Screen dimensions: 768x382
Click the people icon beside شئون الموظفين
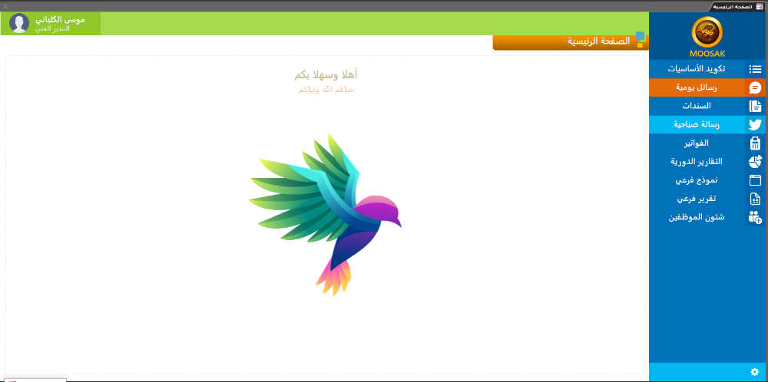click(x=755, y=217)
